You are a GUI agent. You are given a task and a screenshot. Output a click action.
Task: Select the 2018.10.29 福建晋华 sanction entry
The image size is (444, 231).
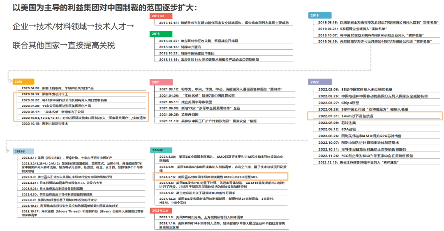click(x=187, y=53)
